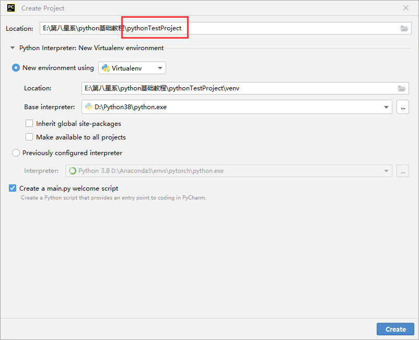Image resolution: width=419 pixels, height=340 pixels.
Task: Click the ellipsis button next to Interpreter
Action: point(403,171)
